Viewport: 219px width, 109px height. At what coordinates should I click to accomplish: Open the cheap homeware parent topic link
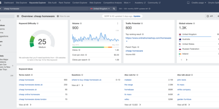coord(134,51)
